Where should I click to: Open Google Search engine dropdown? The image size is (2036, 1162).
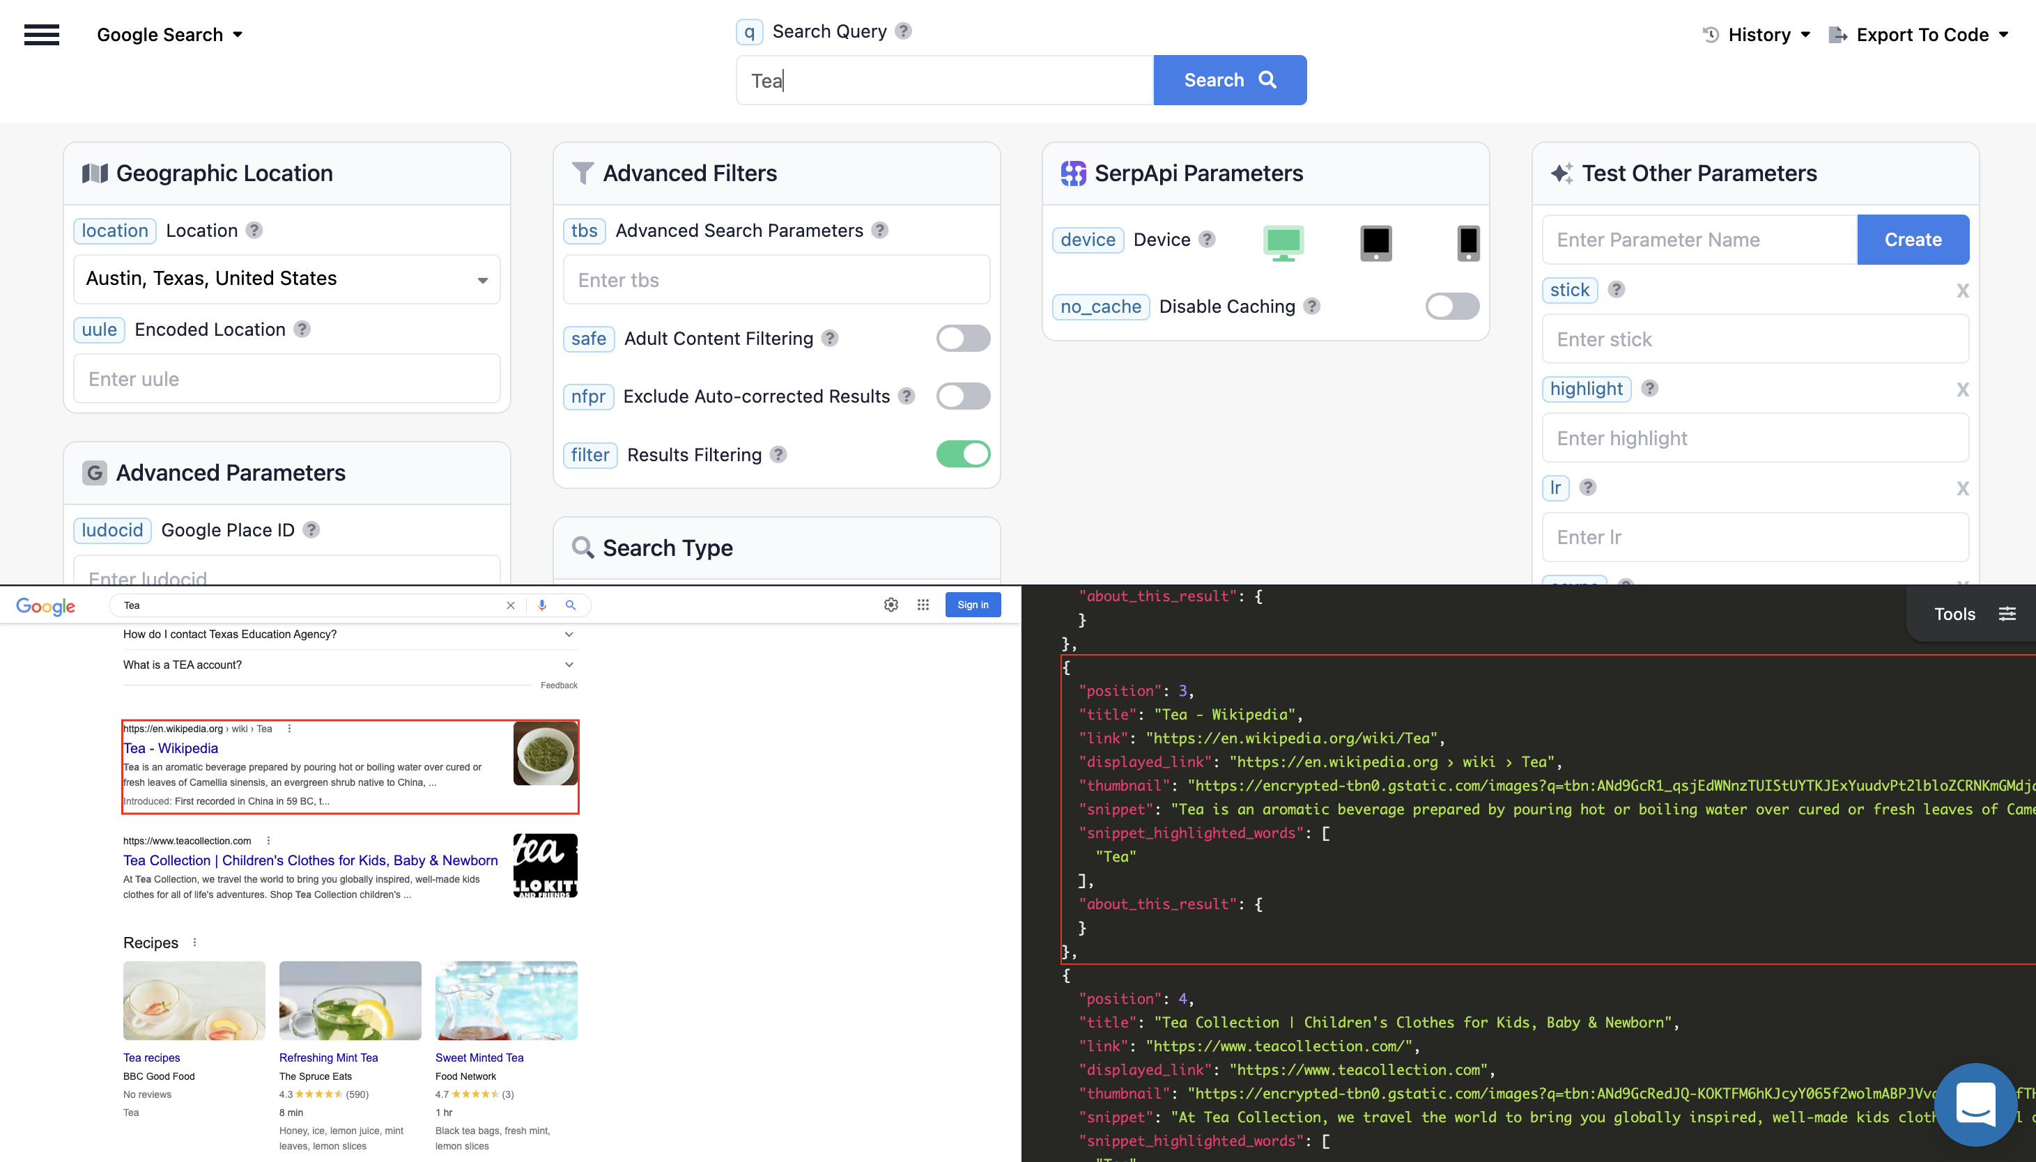pos(169,34)
